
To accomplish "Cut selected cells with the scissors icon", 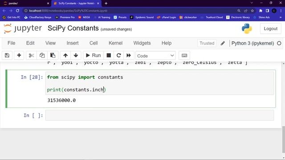I will [x=31, y=55].
